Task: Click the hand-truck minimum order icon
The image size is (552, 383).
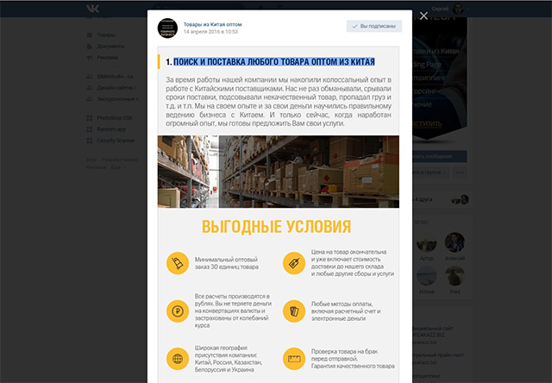Action: [x=178, y=263]
